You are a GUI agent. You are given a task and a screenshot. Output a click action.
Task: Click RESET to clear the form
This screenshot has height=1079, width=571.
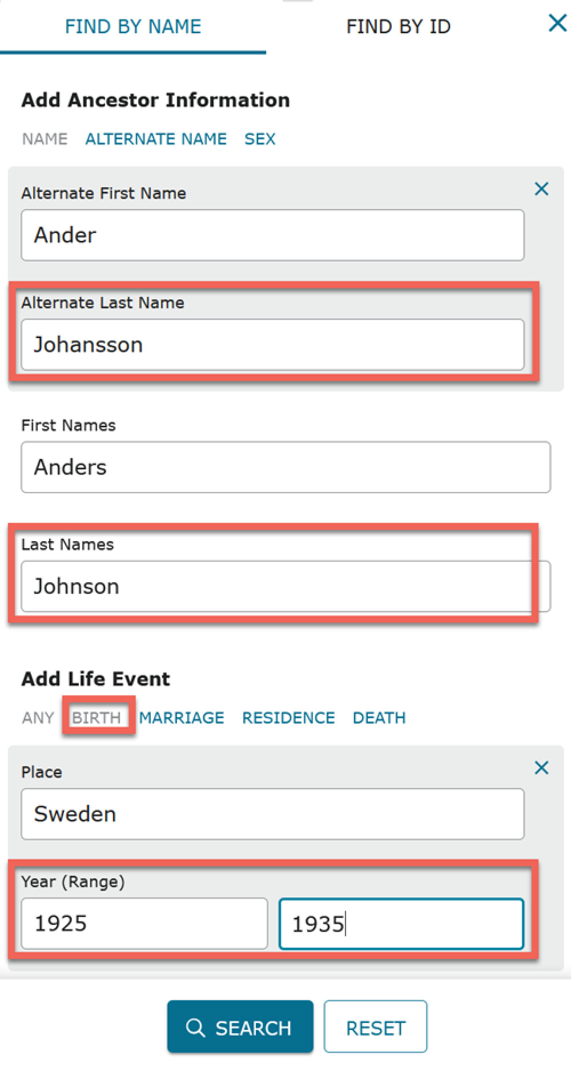pyautogui.click(x=375, y=1026)
